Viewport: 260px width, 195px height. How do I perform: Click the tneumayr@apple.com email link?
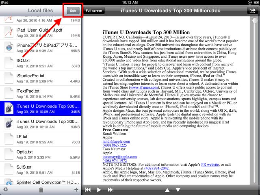click(x=119, y=157)
